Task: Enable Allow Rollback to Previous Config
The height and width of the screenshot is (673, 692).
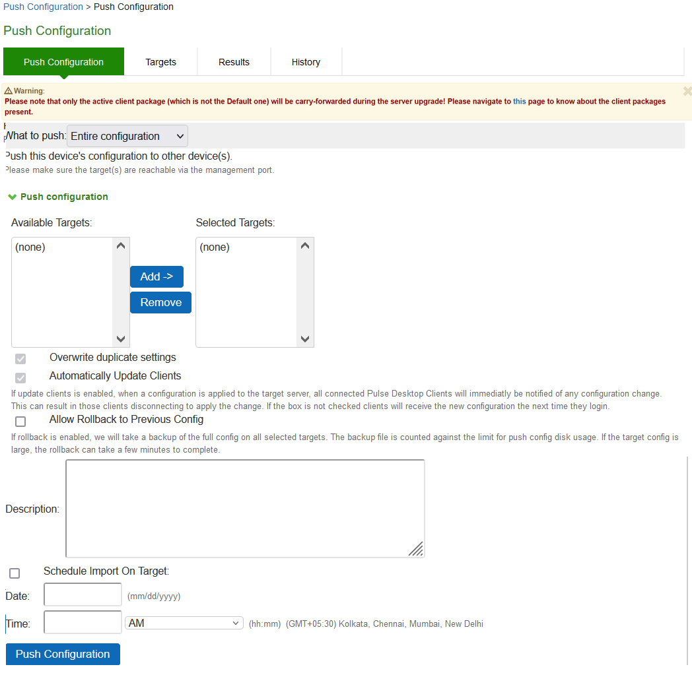Action: tap(20, 422)
